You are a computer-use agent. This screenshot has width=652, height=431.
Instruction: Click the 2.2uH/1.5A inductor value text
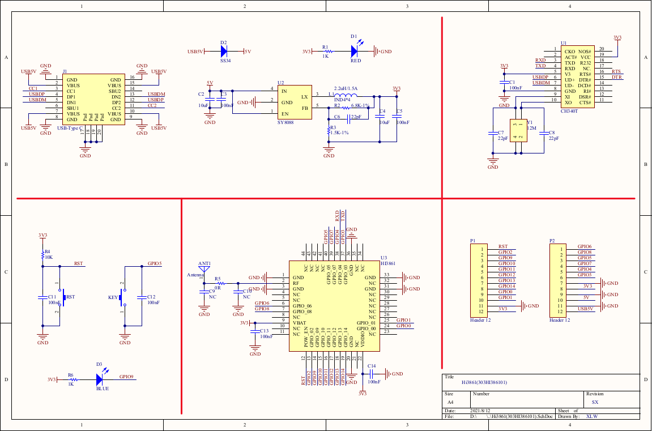pyautogui.click(x=346, y=88)
